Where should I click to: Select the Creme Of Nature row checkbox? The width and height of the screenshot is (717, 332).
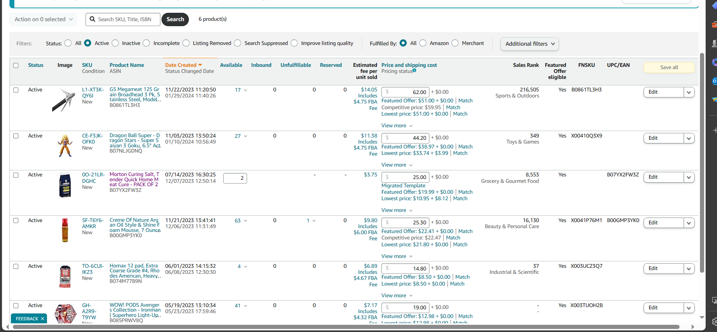[16, 221]
